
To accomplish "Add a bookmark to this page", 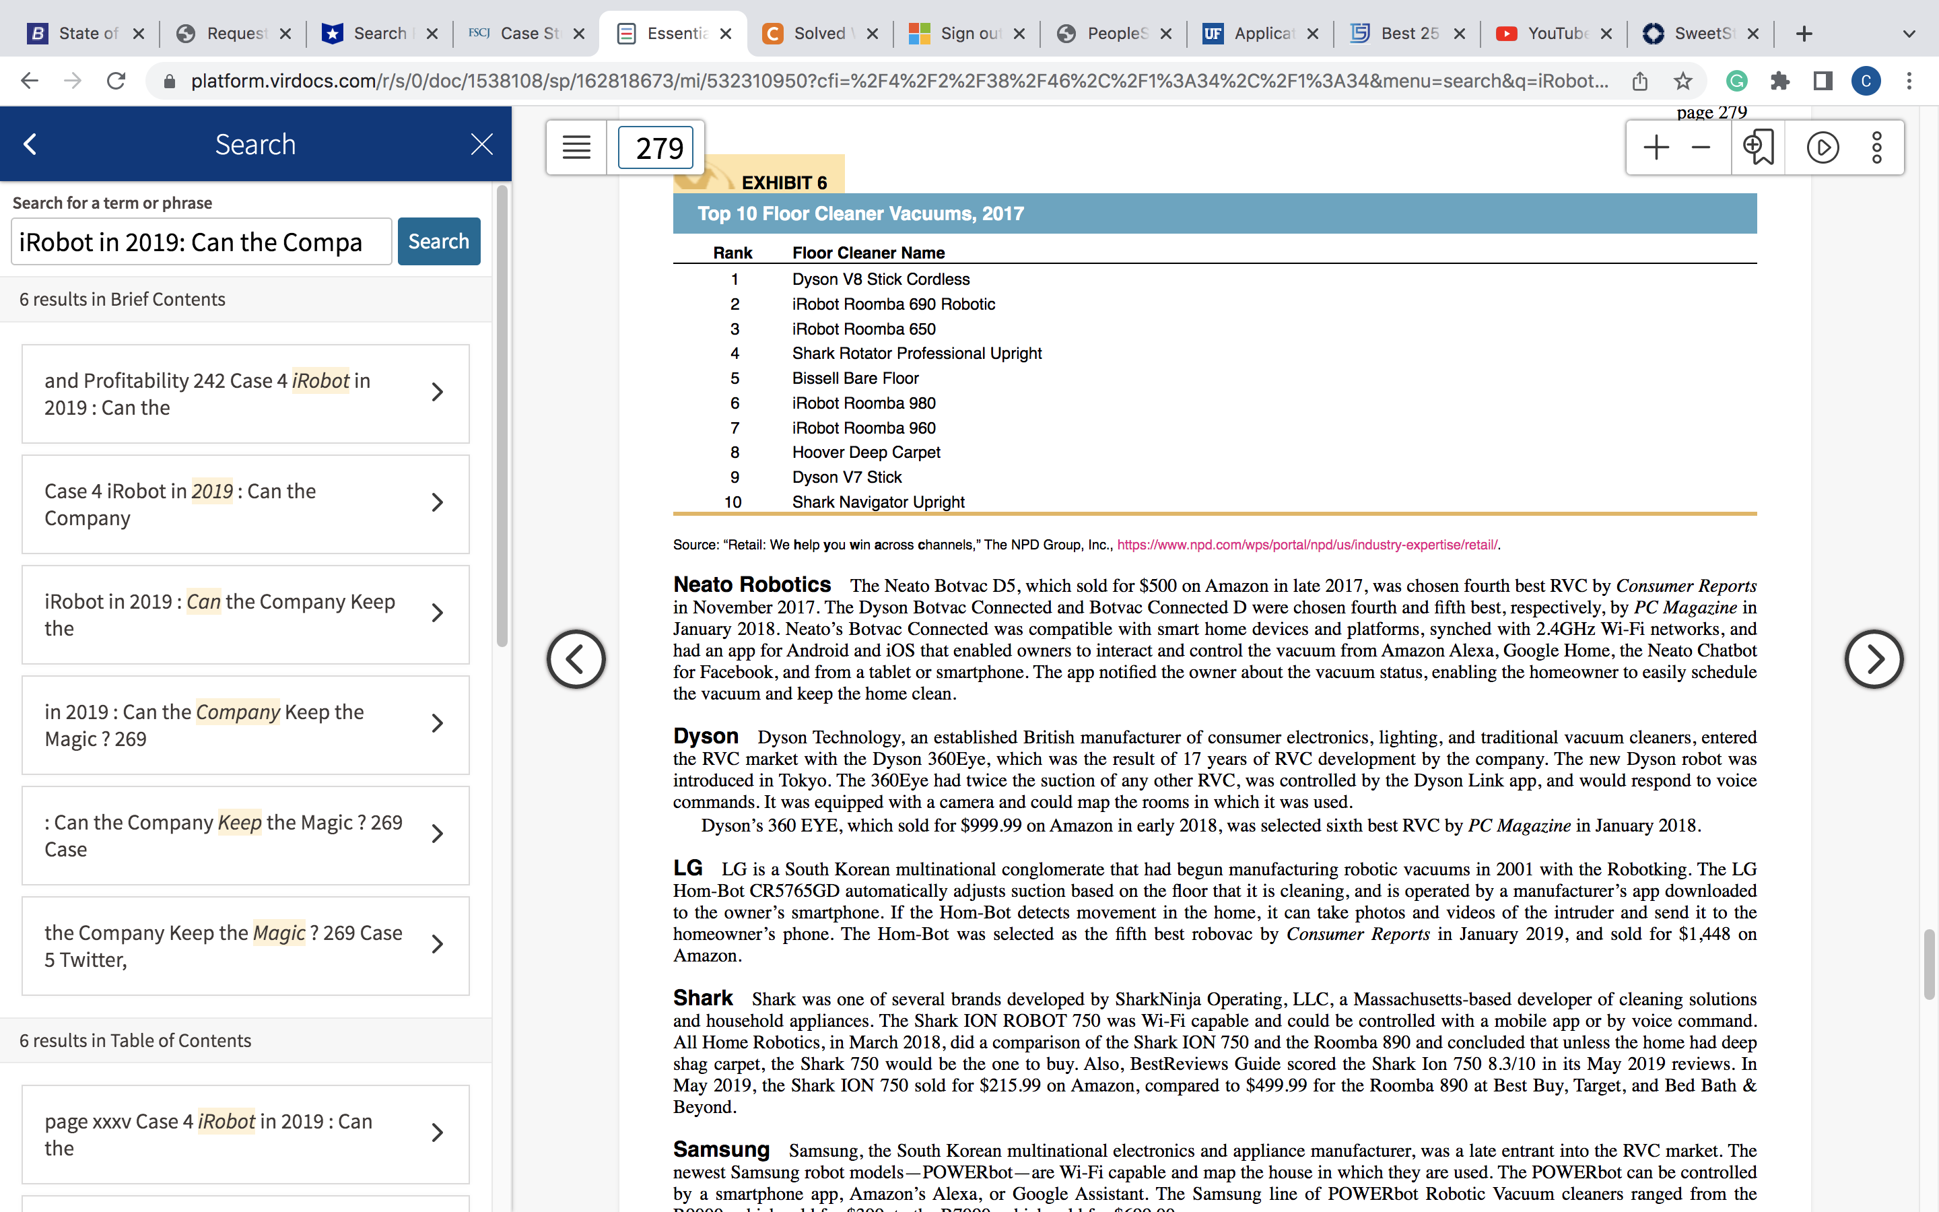I will tap(1758, 147).
